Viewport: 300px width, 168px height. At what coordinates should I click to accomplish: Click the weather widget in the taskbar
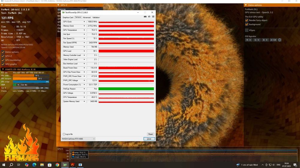(247, 165)
